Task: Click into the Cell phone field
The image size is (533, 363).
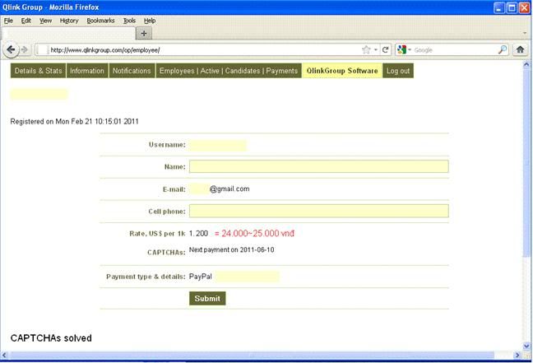Action: [x=319, y=211]
